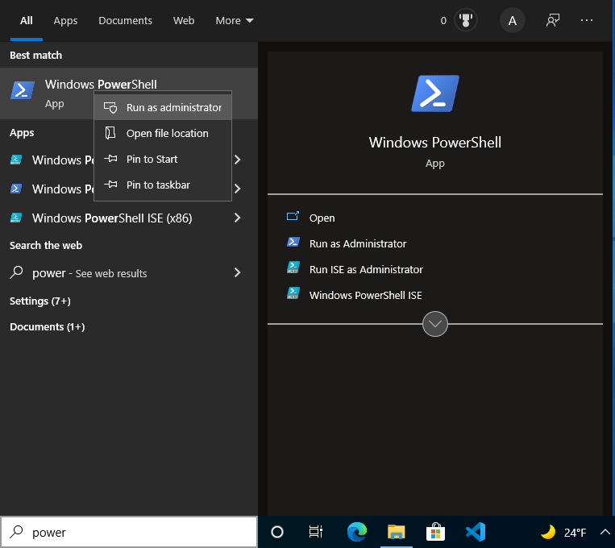
Task: Switch to the Web search tab
Action: pyautogui.click(x=184, y=20)
